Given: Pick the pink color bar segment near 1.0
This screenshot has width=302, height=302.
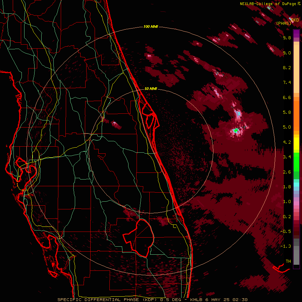Looking at the screenshot, I should (296, 203).
